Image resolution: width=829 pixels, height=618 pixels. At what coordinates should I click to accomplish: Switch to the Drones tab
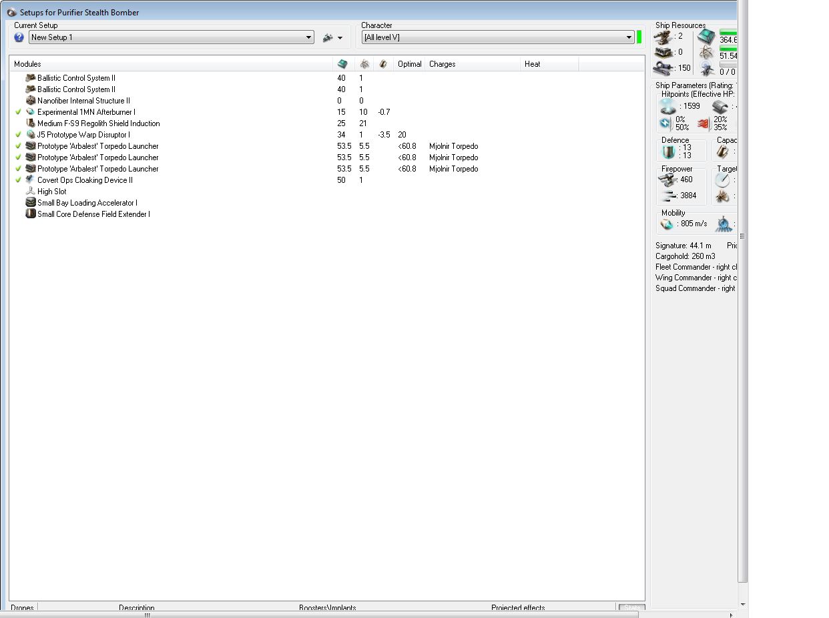tap(22, 608)
